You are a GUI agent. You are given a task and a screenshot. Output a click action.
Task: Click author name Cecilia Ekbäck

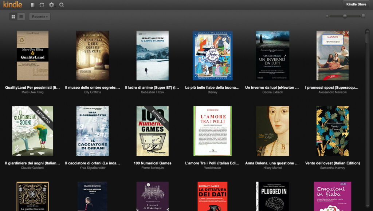[272, 92]
